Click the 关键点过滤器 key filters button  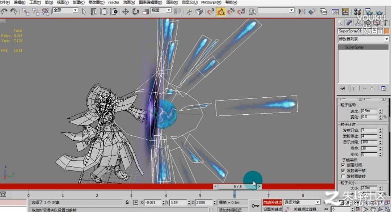coord(305,209)
